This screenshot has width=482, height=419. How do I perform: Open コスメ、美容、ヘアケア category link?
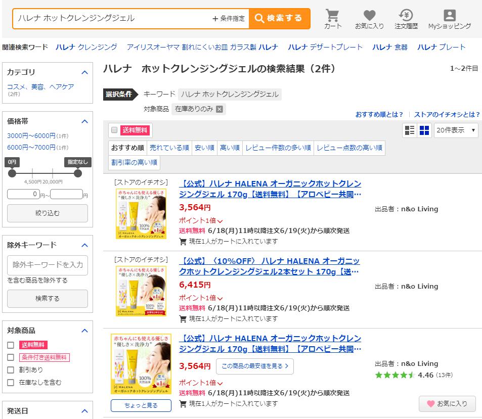click(40, 87)
